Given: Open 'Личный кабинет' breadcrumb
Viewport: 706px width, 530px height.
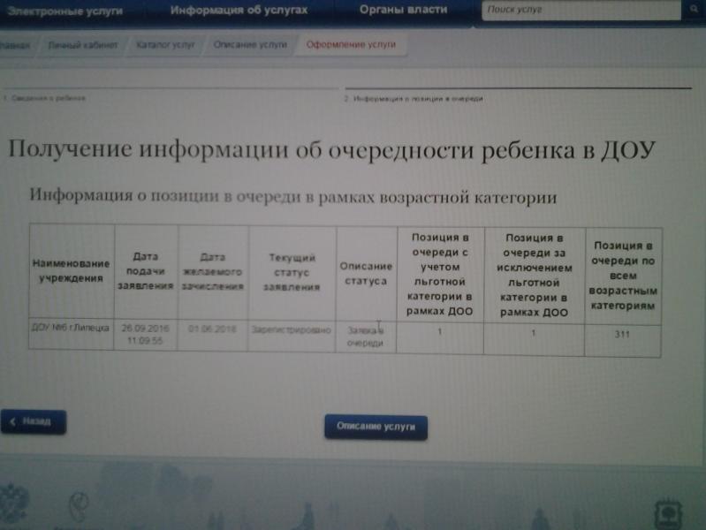Looking at the screenshot, I should point(82,44).
